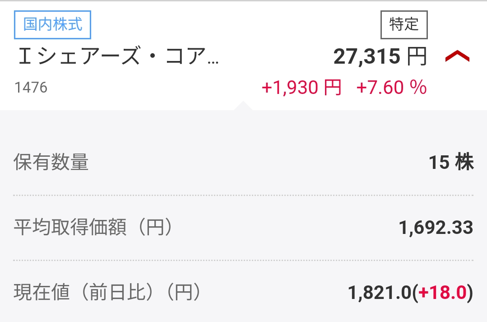Click the 特定 account type badge

[404, 24]
